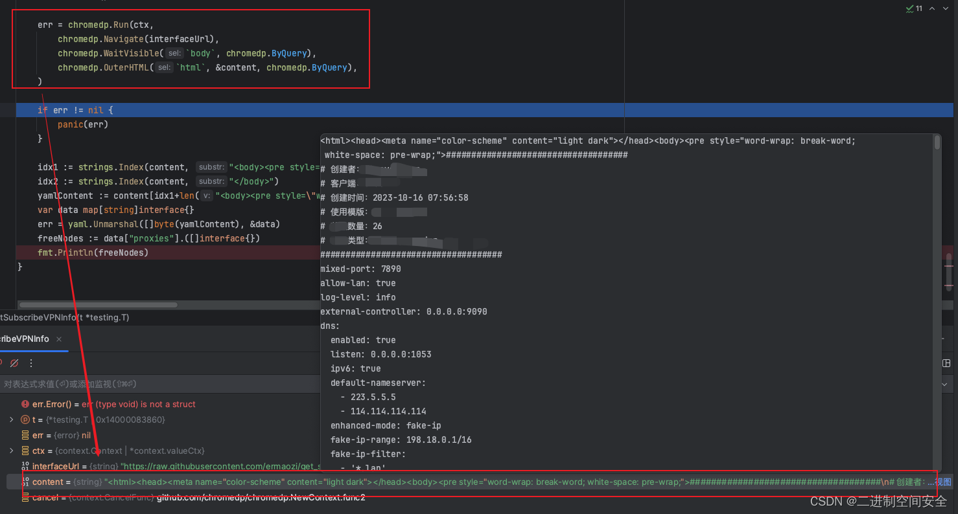Click the fmt.Println(freeNodes) line

click(93, 252)
